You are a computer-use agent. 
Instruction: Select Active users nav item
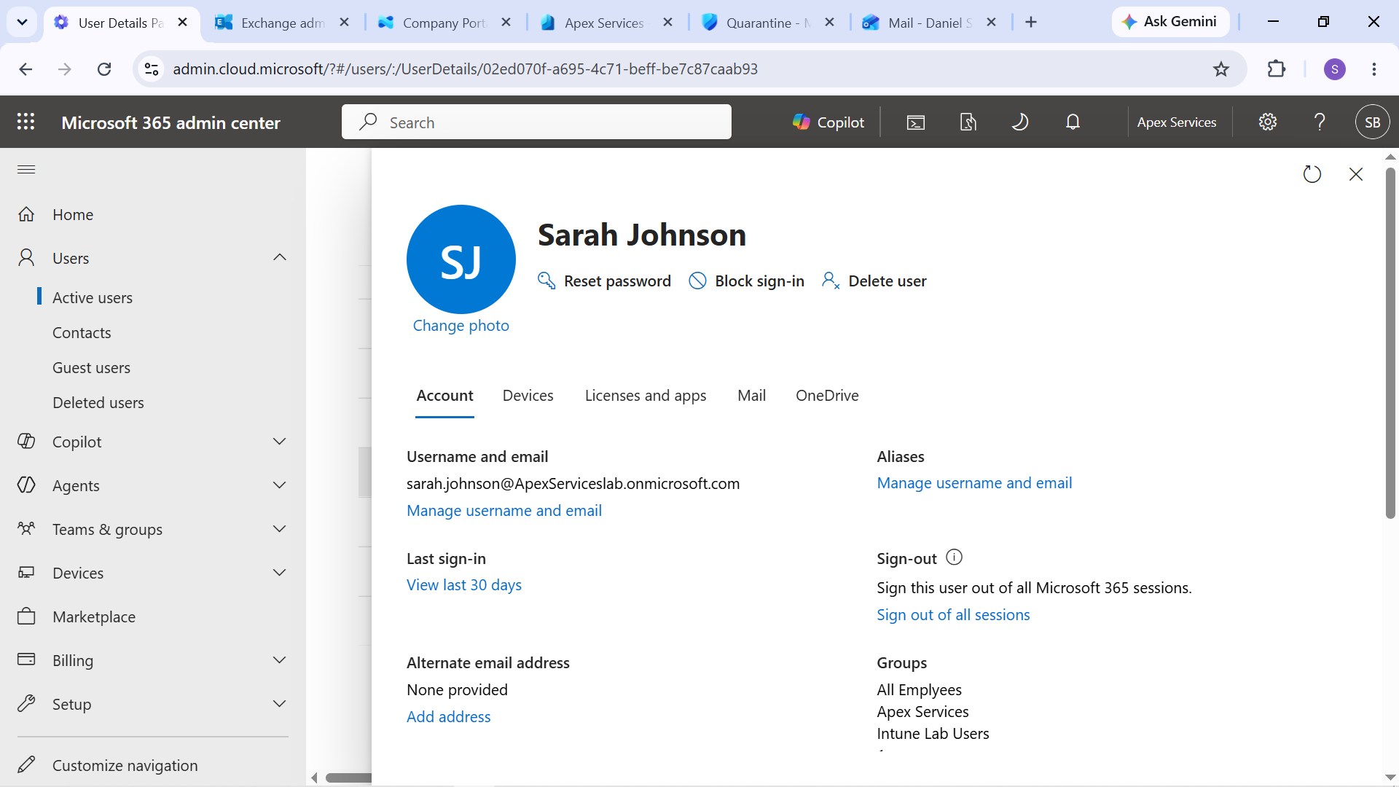[x=93, y=297]
